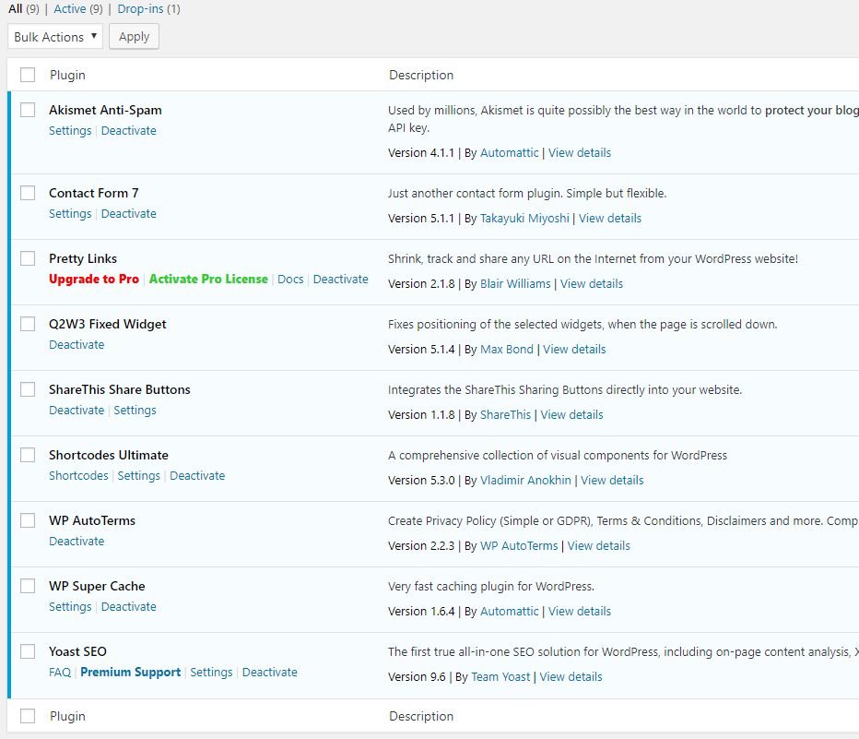The image size is (859, 739).
Task: Open WP AutoTerms author link
Action: coord(519,546)
